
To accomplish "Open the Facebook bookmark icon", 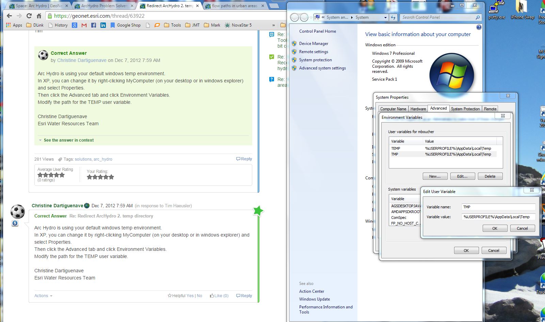I will point(94,25).
